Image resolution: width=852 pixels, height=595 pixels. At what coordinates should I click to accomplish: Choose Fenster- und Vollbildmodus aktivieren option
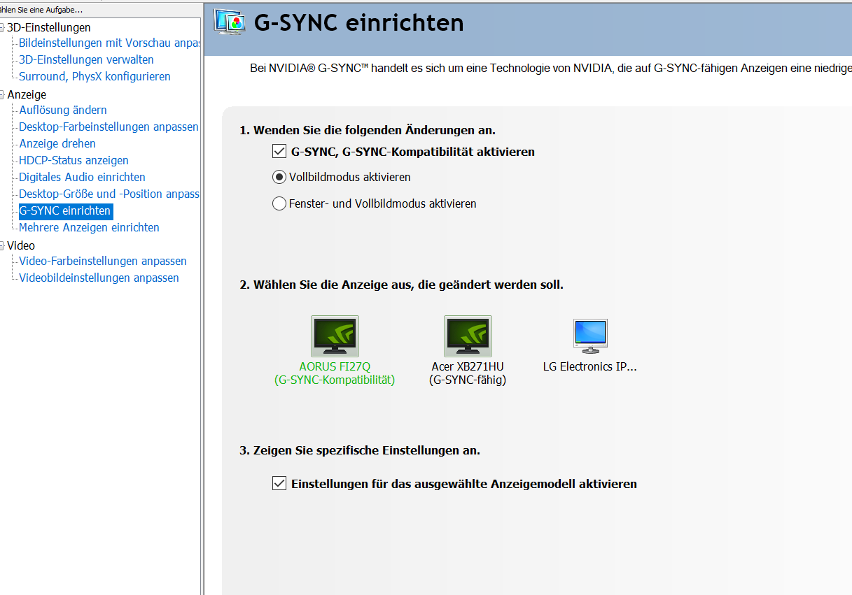tap(279, 203)
